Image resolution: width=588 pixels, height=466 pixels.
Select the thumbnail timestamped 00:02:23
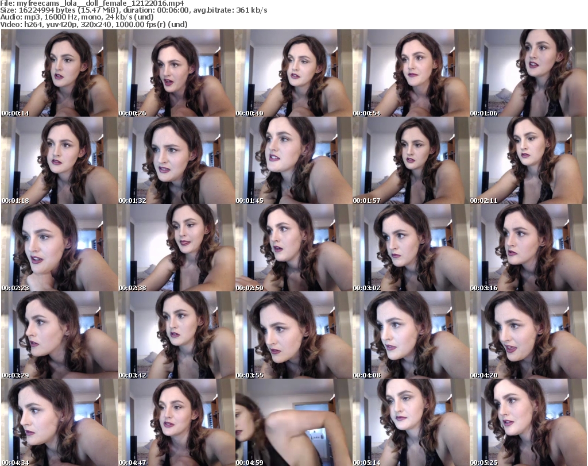(59, 248)
